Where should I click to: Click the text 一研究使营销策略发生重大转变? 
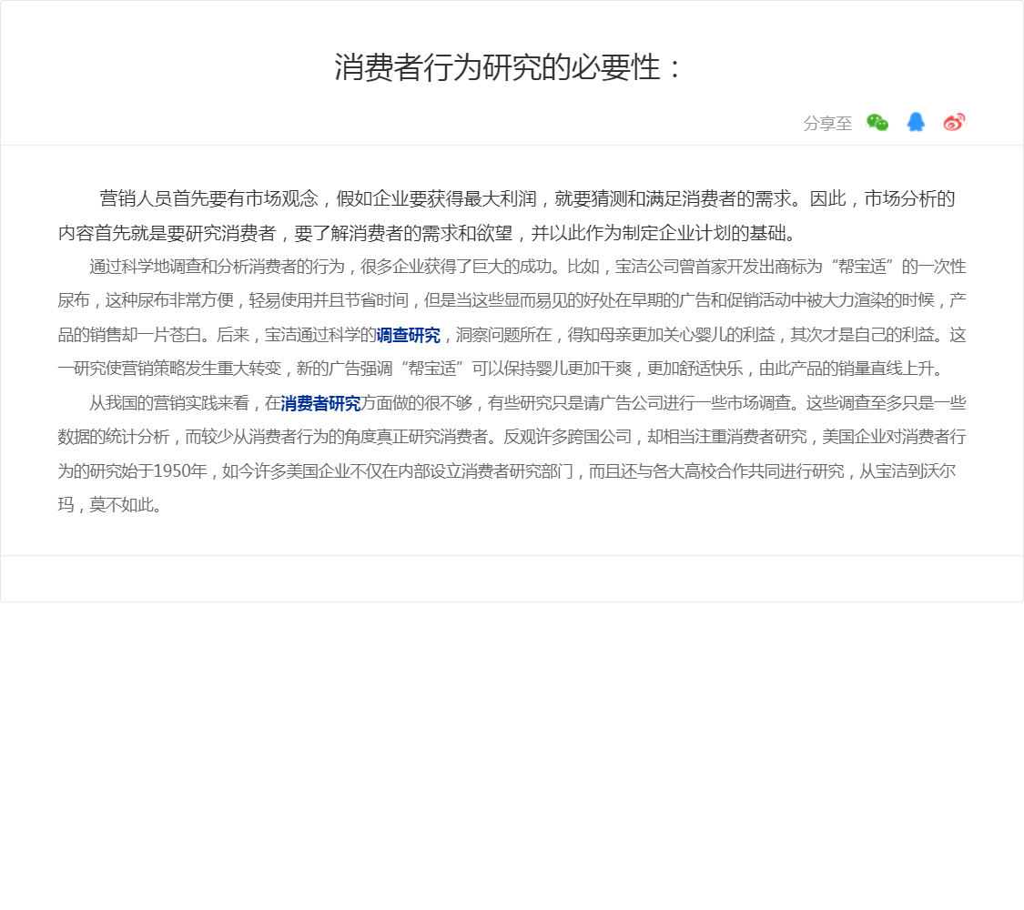170,369
